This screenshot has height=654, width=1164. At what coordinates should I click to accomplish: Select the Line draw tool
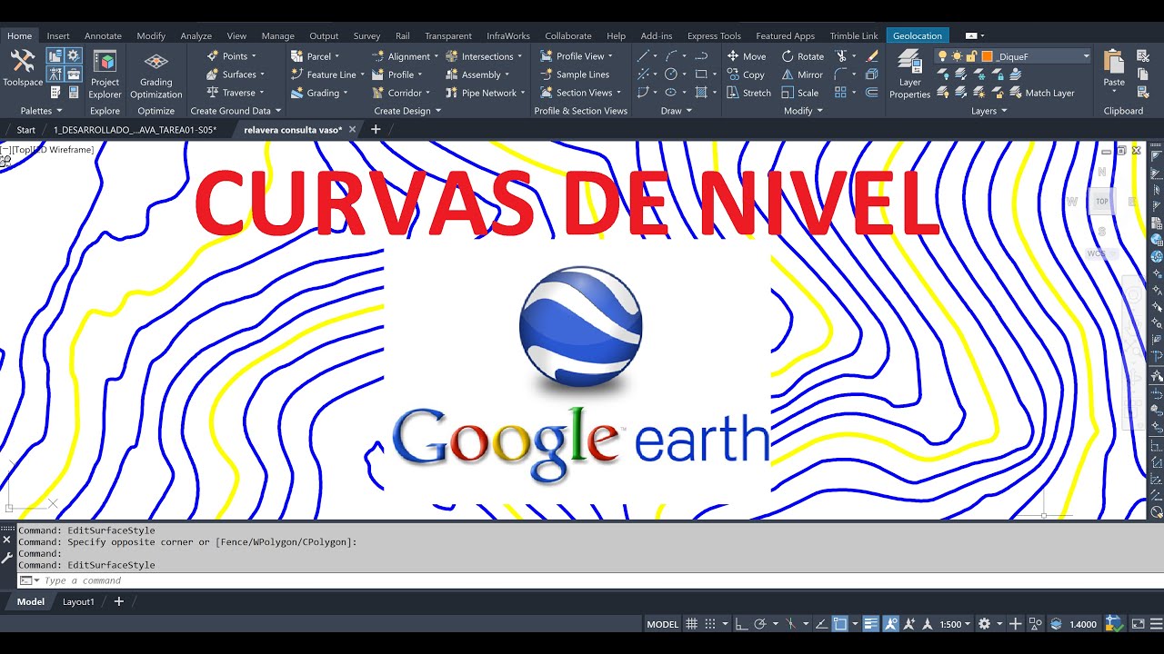[x=643, y=56]
